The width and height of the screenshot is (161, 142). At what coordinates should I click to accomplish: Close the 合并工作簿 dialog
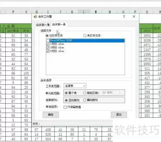(x=134, y=16)
